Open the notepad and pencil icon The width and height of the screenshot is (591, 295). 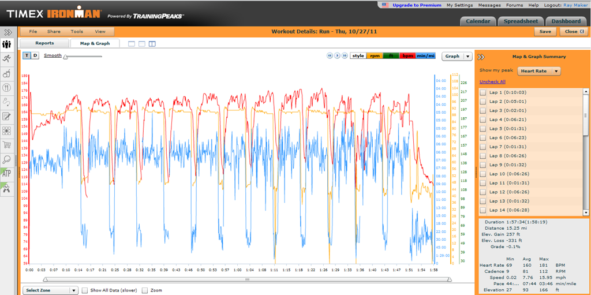(x=6, y=116)
